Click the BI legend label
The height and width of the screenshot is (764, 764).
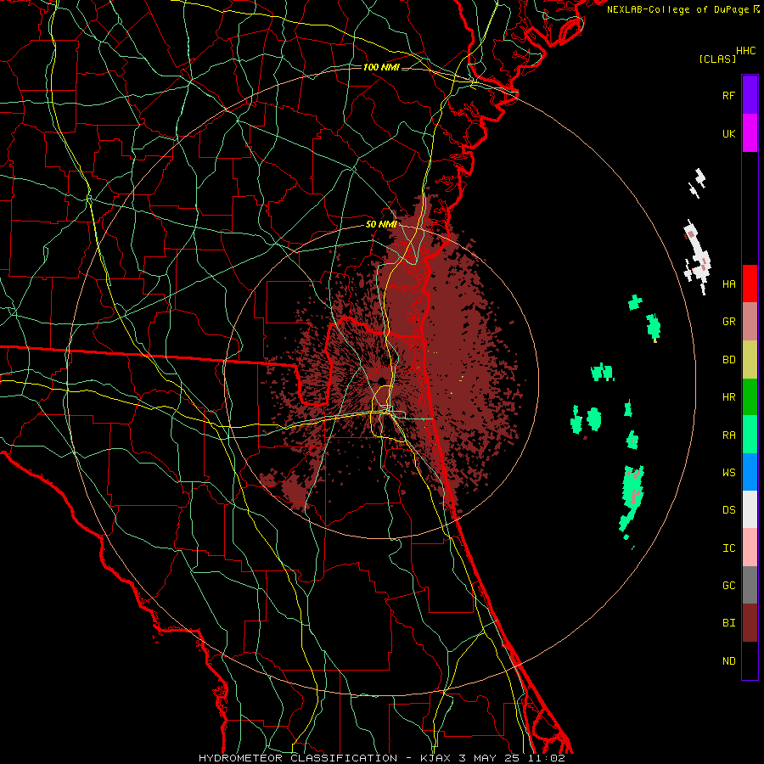(728, 623)
